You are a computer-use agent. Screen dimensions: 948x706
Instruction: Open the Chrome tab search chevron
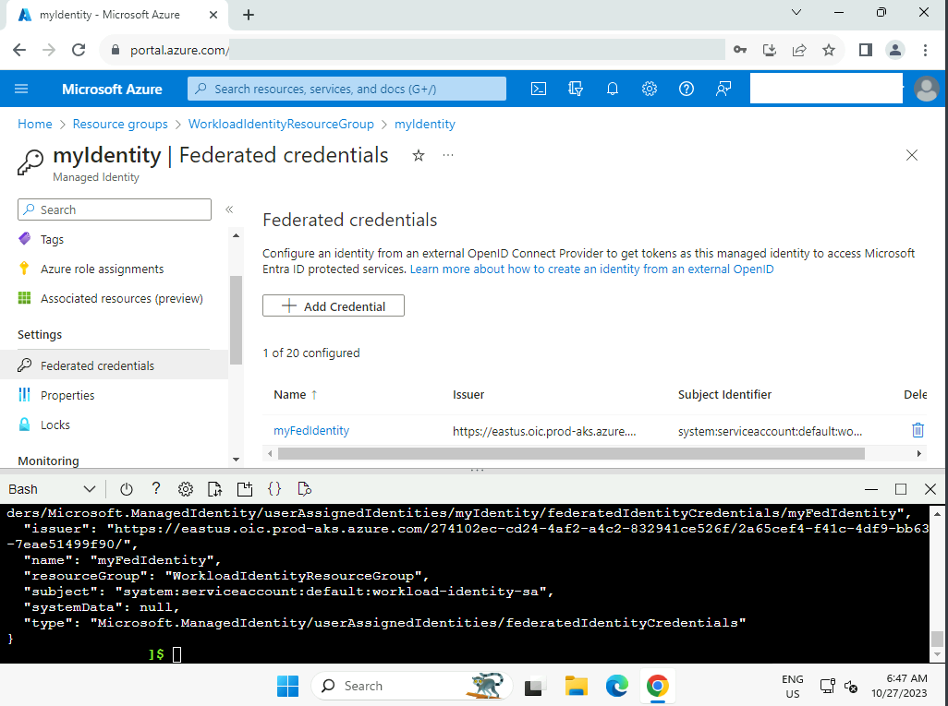pos(796,12)
